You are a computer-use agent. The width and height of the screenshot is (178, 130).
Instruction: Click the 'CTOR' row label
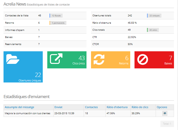tap(96, 44)
